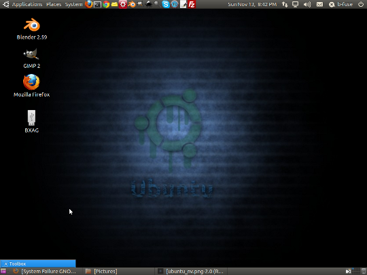Launch FileZilla from the top panel
Viewport: 367px width, 275px height.
click(192, 4)
